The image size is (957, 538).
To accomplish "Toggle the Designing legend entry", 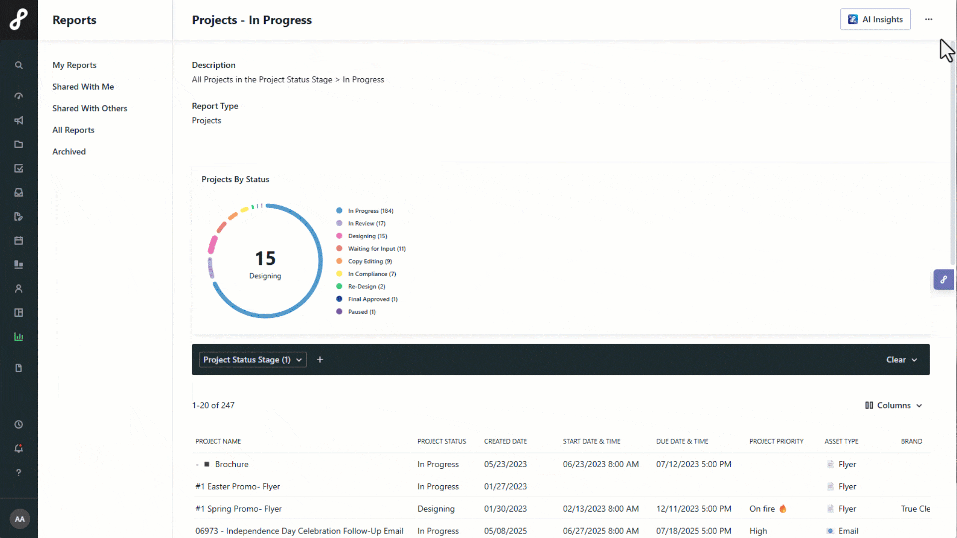I will pos(367,236).
